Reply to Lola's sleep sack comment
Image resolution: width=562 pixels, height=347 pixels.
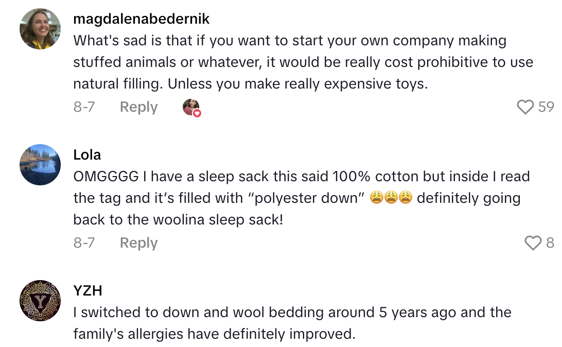(x=138, y=242)
